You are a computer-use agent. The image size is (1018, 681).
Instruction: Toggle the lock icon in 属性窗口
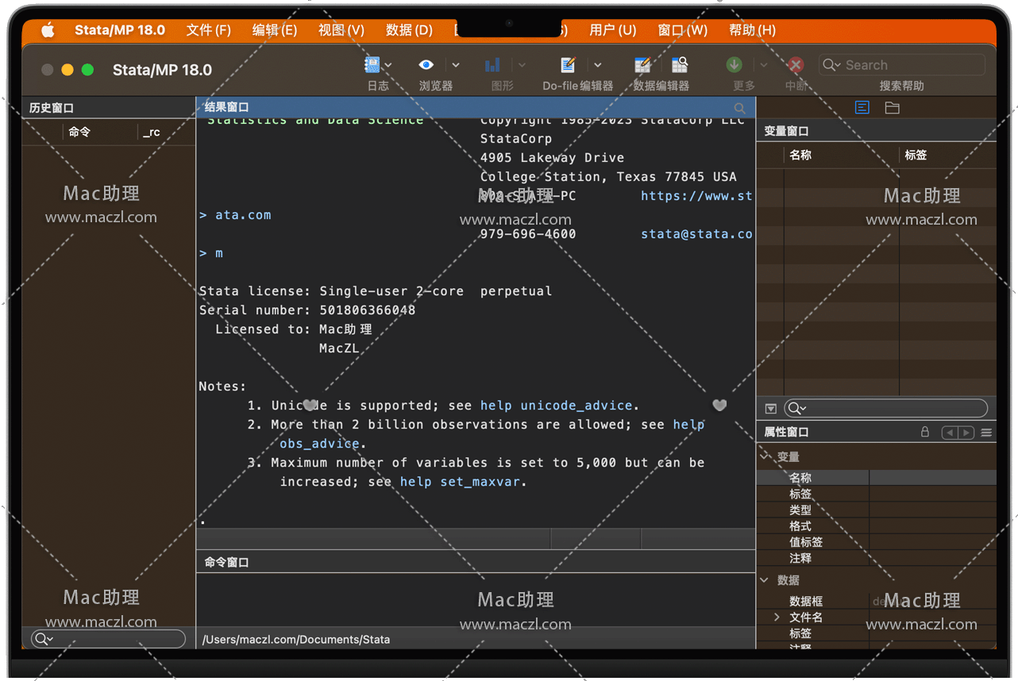(x=924, y=433)
